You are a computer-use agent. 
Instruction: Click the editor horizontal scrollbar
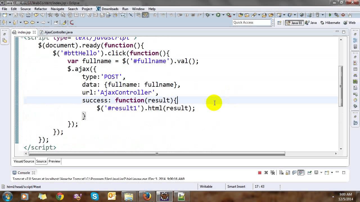tap(157, 153)
